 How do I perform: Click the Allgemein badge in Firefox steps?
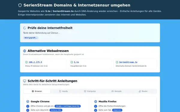(117, 110)
